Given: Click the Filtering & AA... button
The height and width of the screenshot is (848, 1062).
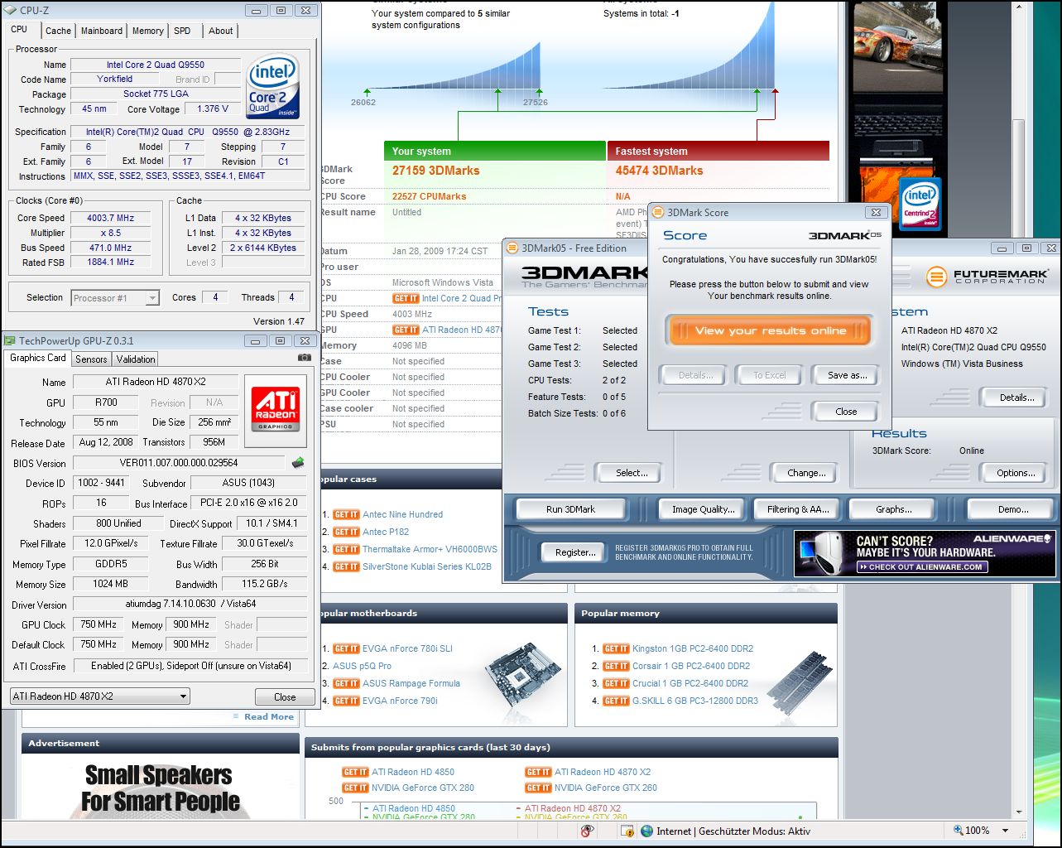Looking at the screenshot, I should coord(798,509).
